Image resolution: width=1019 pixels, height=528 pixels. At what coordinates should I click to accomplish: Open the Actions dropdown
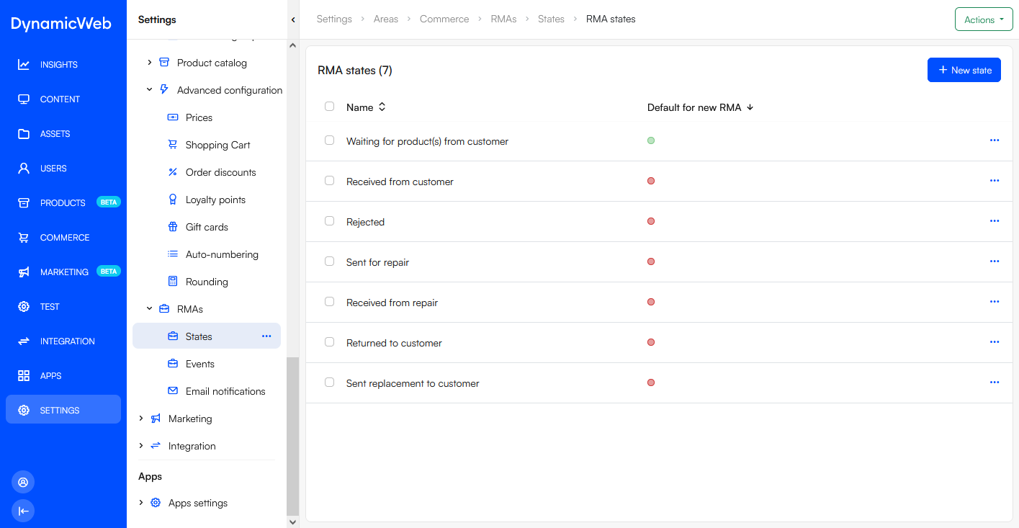[x=984, y=19]
